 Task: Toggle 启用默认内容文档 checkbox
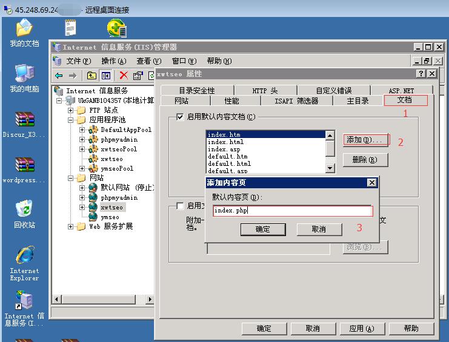coord(180,117)
